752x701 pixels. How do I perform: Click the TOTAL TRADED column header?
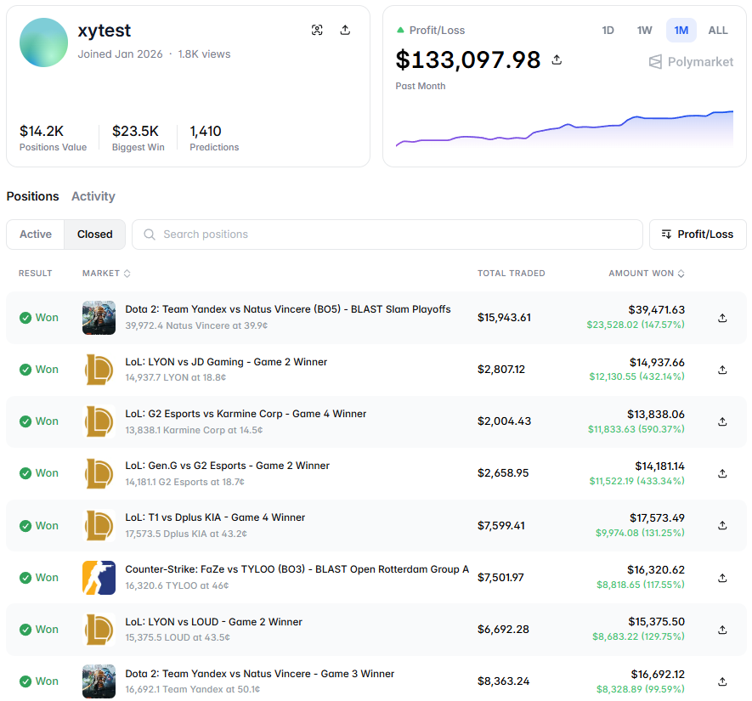pyautogui.click(x=512, y=274)
